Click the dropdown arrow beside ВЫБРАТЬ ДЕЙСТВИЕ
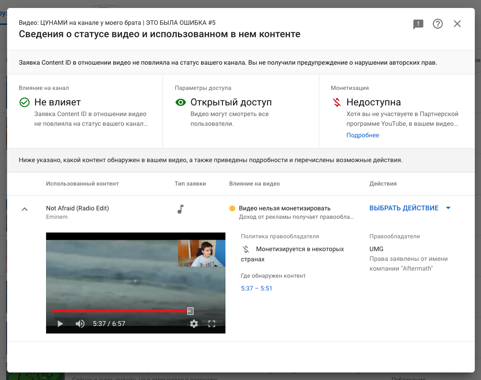This screenshot has height=380, width=481. click(x=448, y=208)
